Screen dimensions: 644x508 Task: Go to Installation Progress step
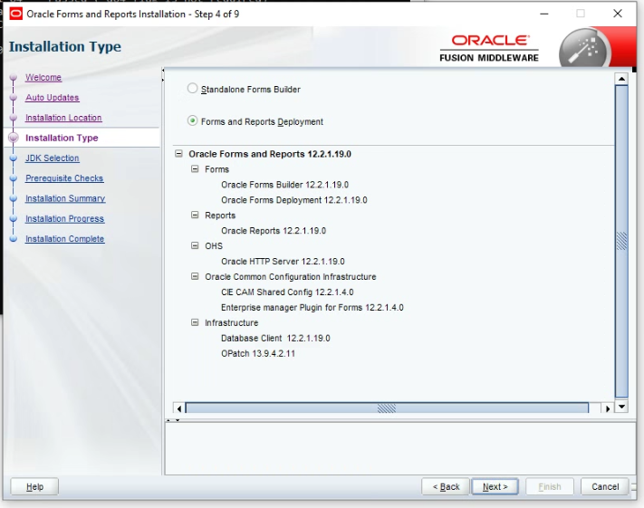(x=64, y=218)
